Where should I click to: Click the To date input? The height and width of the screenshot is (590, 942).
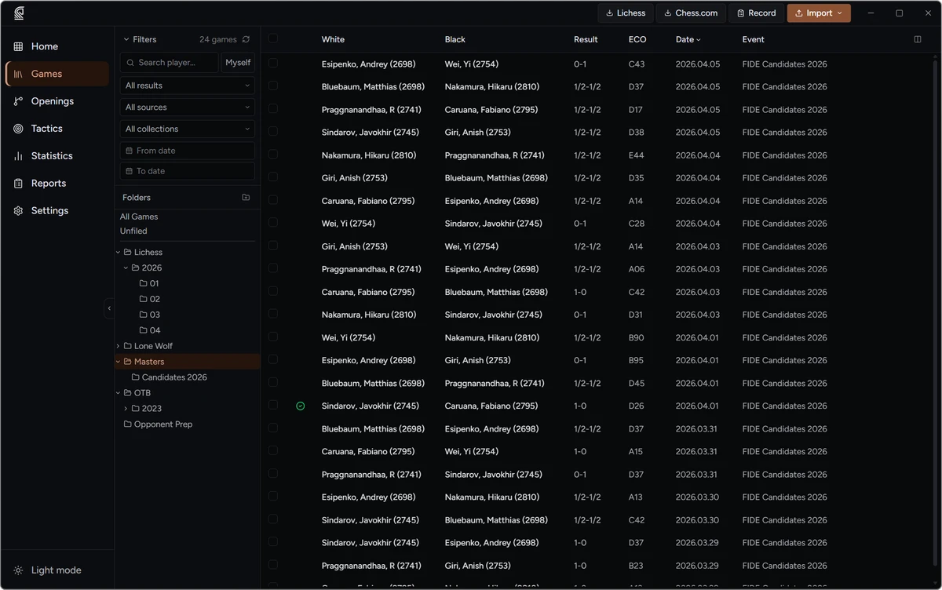[188, 171]
